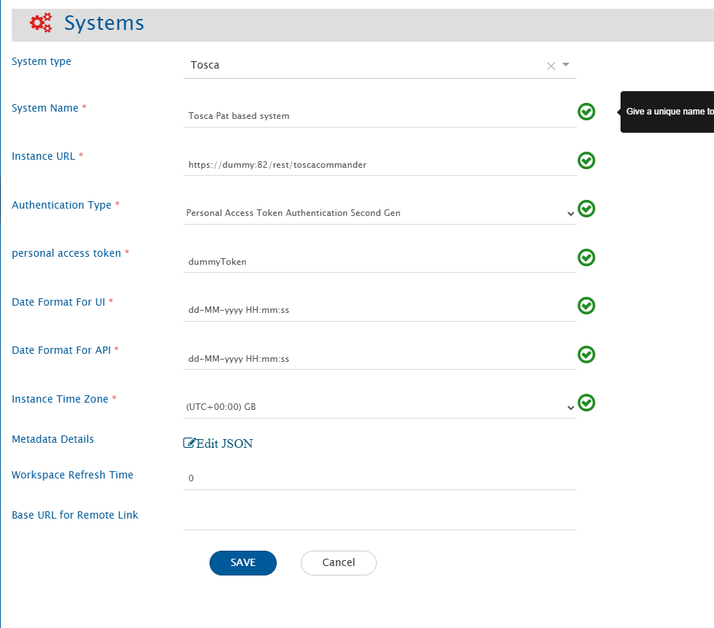Click the green checkmark beside Date Format For API
714x628 pixels.
coord(586,354)
